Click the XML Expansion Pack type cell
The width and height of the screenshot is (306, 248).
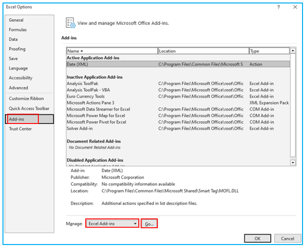pos(269,103)
